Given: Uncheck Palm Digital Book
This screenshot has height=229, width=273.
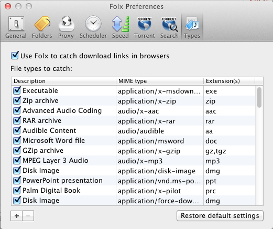Looking at the screenshot, I should point(17,190).
